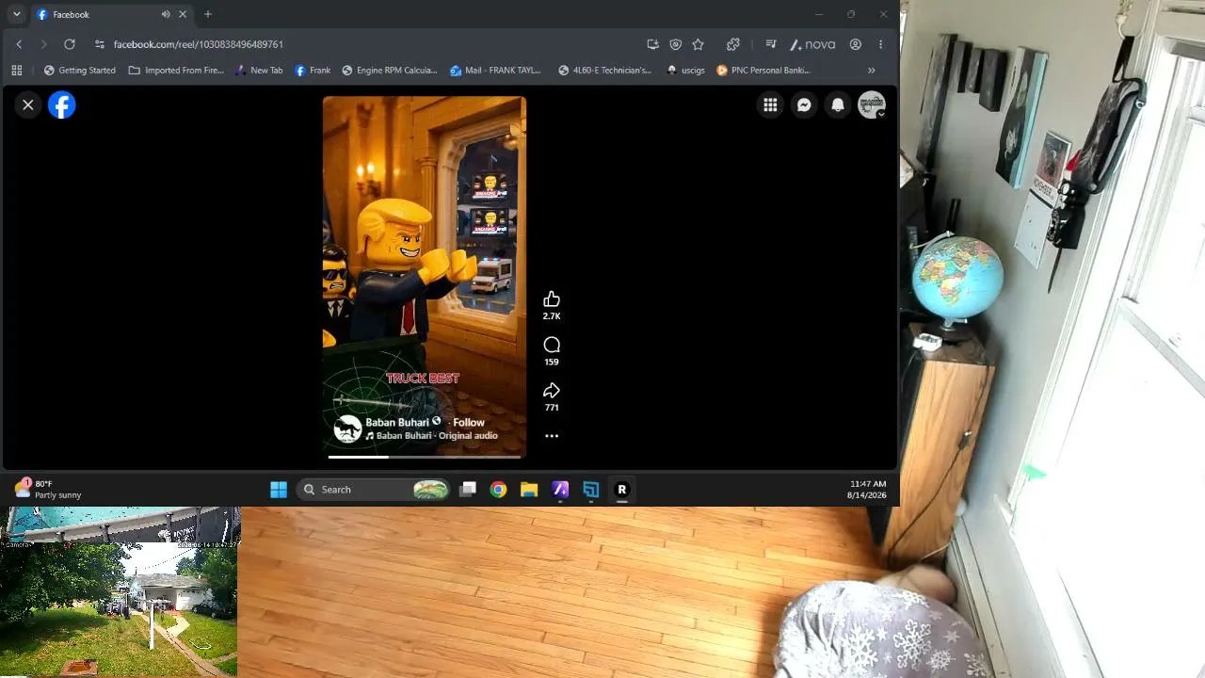Focus the address bar URL
The width and height of the screenshot is (1205, 678).
coord(199,44)
